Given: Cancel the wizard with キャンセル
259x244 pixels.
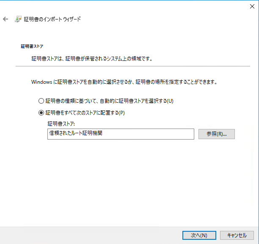Looking at the screenshot, I should click(x=237, y=235).
